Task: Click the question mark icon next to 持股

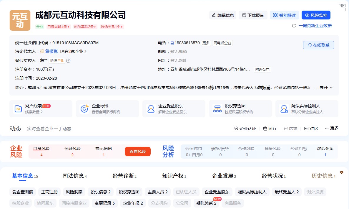Action: [68, 61]
